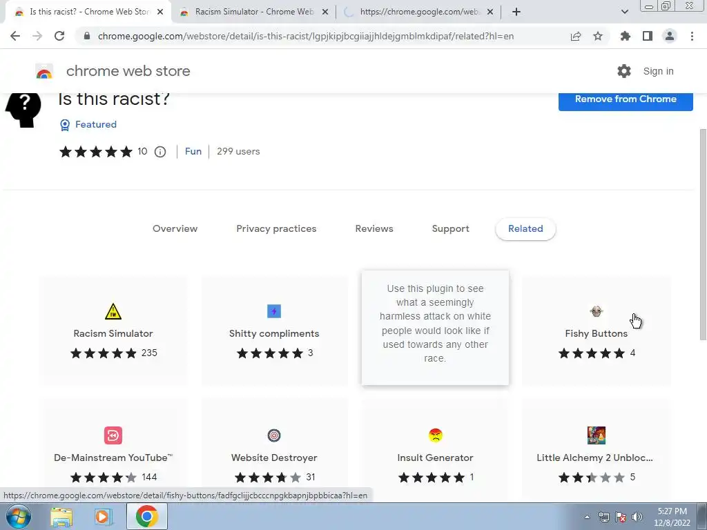This screenshot has height=530, width=707.
Task: Close the 'Is this racist?' tab
Action: [x=160, y=12]
